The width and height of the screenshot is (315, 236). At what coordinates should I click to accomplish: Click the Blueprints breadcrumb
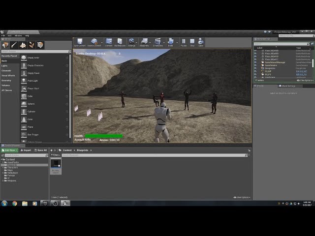tap(82, 150)
